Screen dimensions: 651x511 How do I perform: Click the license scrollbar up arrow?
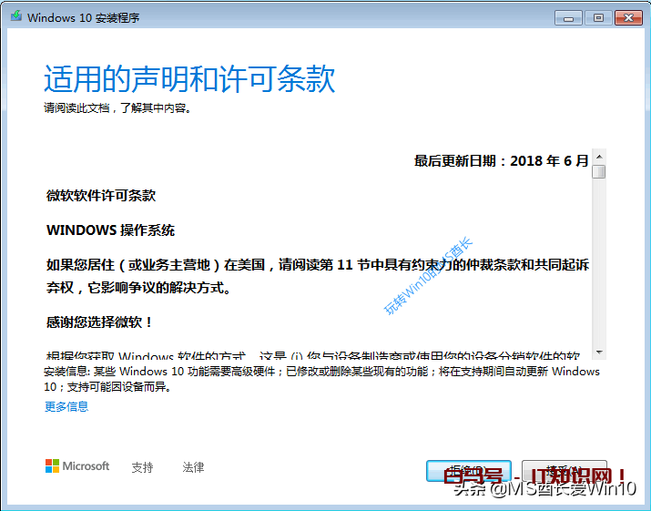coord(598,156)
